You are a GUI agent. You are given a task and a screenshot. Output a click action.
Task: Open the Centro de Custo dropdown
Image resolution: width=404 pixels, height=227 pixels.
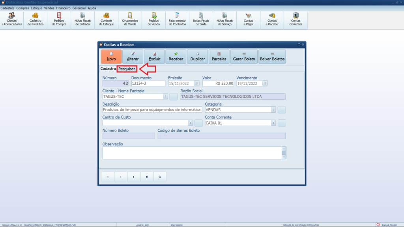[190, 123]
